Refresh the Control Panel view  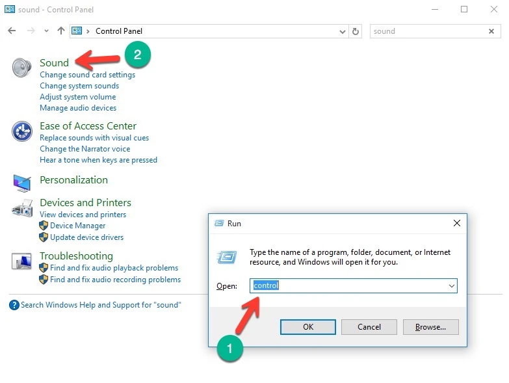pyautogui.click(x=356, y=31)
